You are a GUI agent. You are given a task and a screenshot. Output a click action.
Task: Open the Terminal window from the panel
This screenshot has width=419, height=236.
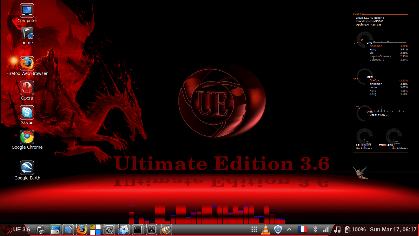(x=138, y=230)
